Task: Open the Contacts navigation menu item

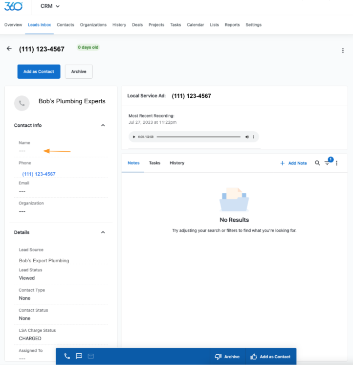Action: 66,25
